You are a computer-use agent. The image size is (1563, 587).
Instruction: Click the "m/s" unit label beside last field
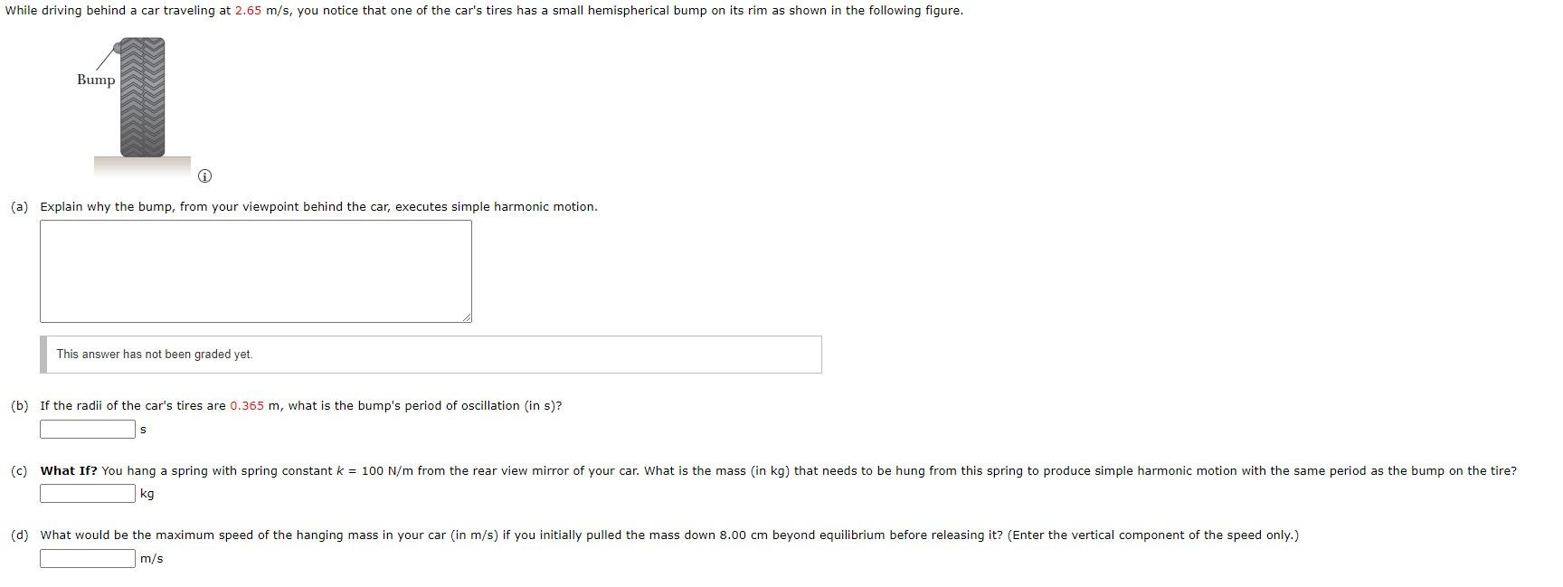click(152, 559)
